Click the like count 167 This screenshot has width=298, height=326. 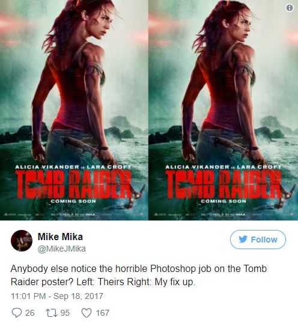point(102,313)
